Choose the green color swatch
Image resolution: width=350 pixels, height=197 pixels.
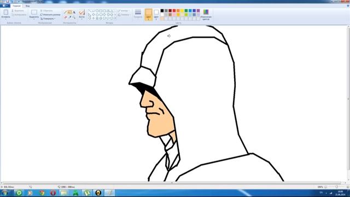[x=186, y=11]
